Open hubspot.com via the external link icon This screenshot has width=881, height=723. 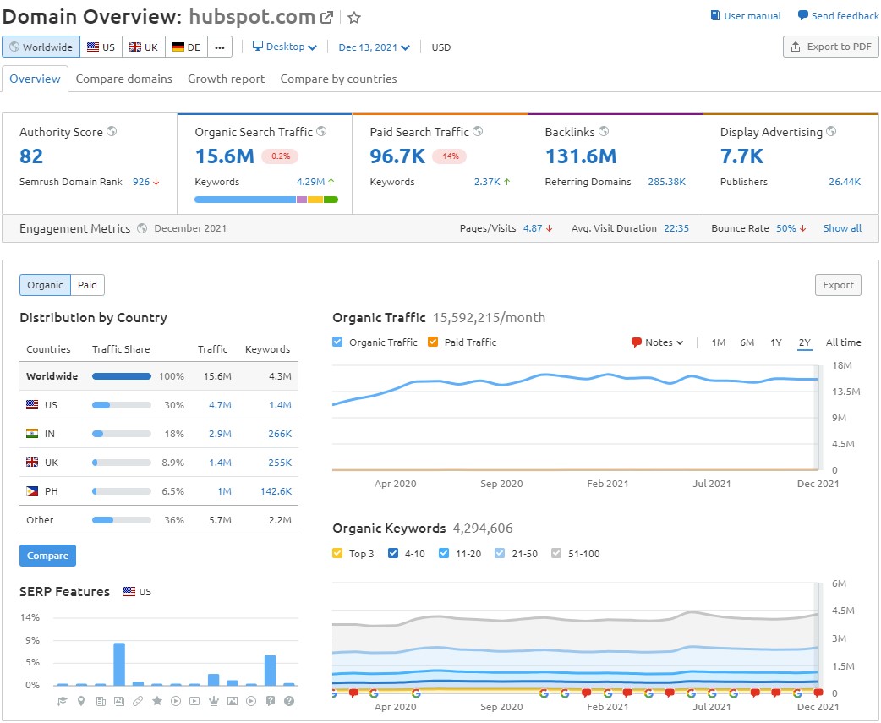click(326, 18)
